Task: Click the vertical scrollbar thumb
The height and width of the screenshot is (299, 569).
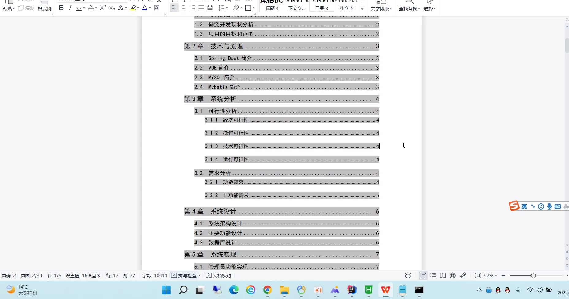Action: pos(567,45)
